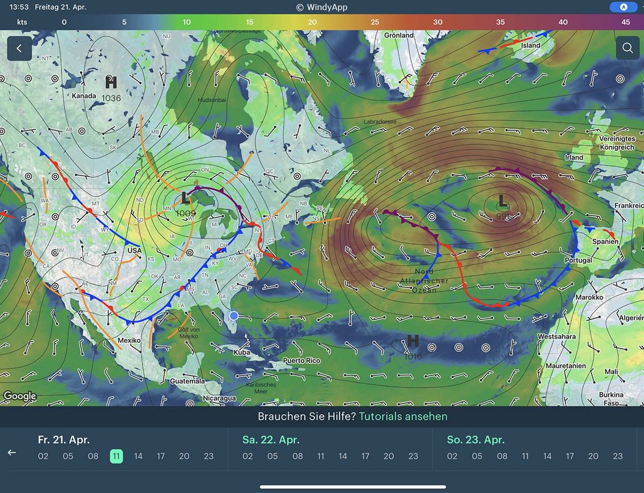Tap the Golf von Mexiko label
Image resolution: width=644 pixels, height=493 pixels.
pyautogui.click(x=188, y=332)
